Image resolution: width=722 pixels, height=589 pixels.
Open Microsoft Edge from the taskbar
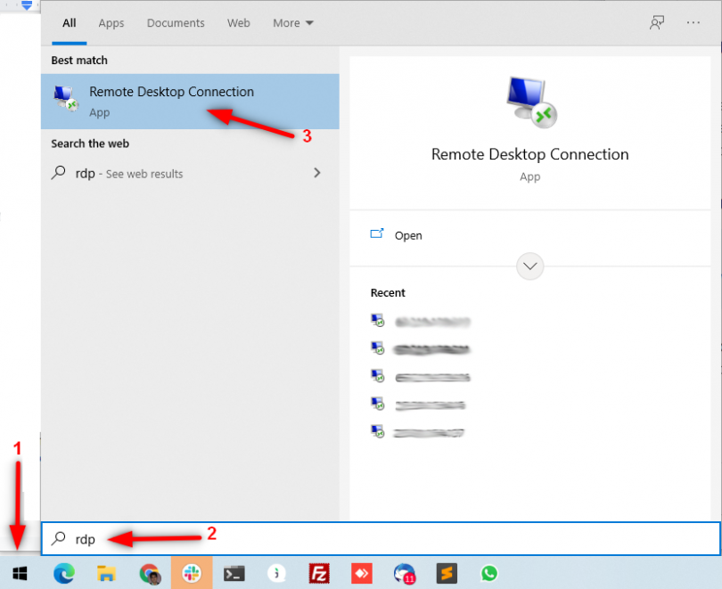tap(63, 573)
